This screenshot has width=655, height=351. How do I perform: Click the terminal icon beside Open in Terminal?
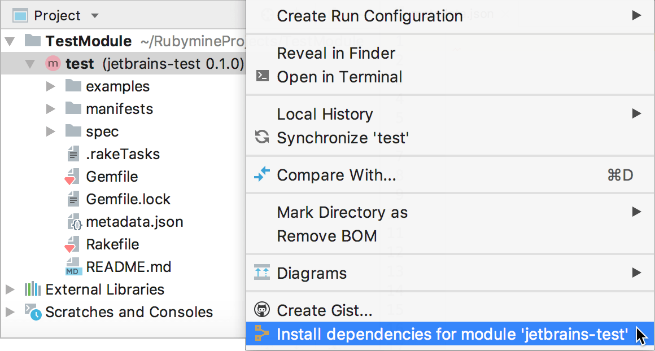pos(261,77)
